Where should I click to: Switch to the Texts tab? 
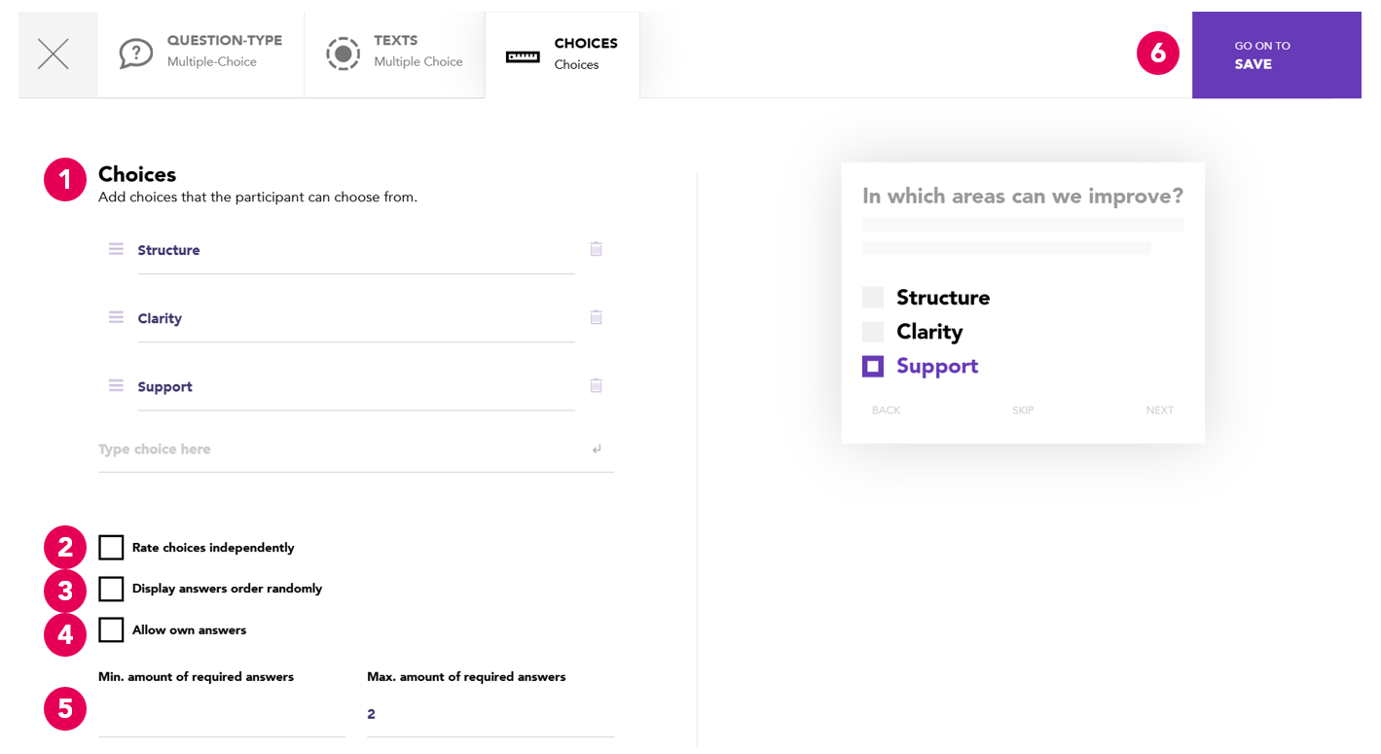(x=394, y=54)
